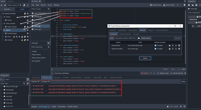Click the character_attribute search field
This screenshot has width=201, height=110.
[x=97, y=73]
